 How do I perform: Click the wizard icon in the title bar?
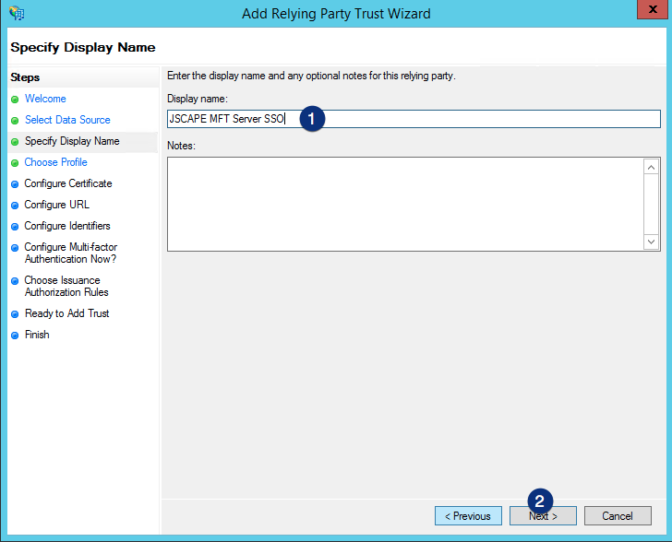(x=16, y=14)
